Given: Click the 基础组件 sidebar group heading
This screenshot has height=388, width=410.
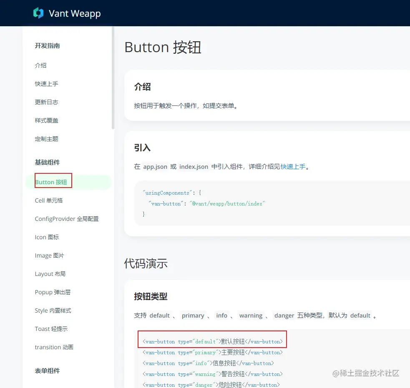Looking at the screenshot, I should [47, 162].
